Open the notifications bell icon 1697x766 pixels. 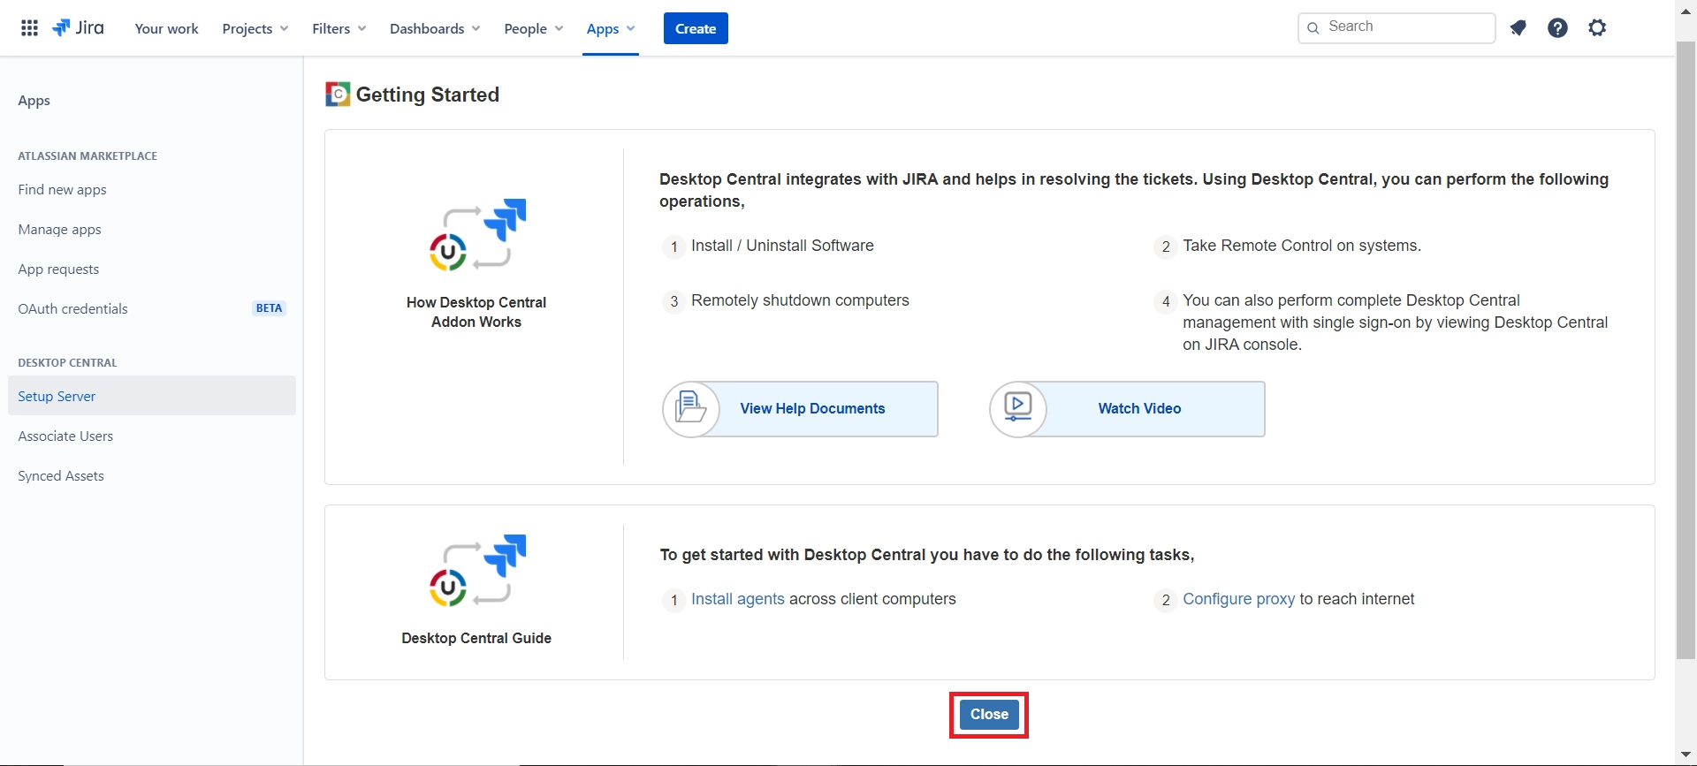click(1518, 28)
